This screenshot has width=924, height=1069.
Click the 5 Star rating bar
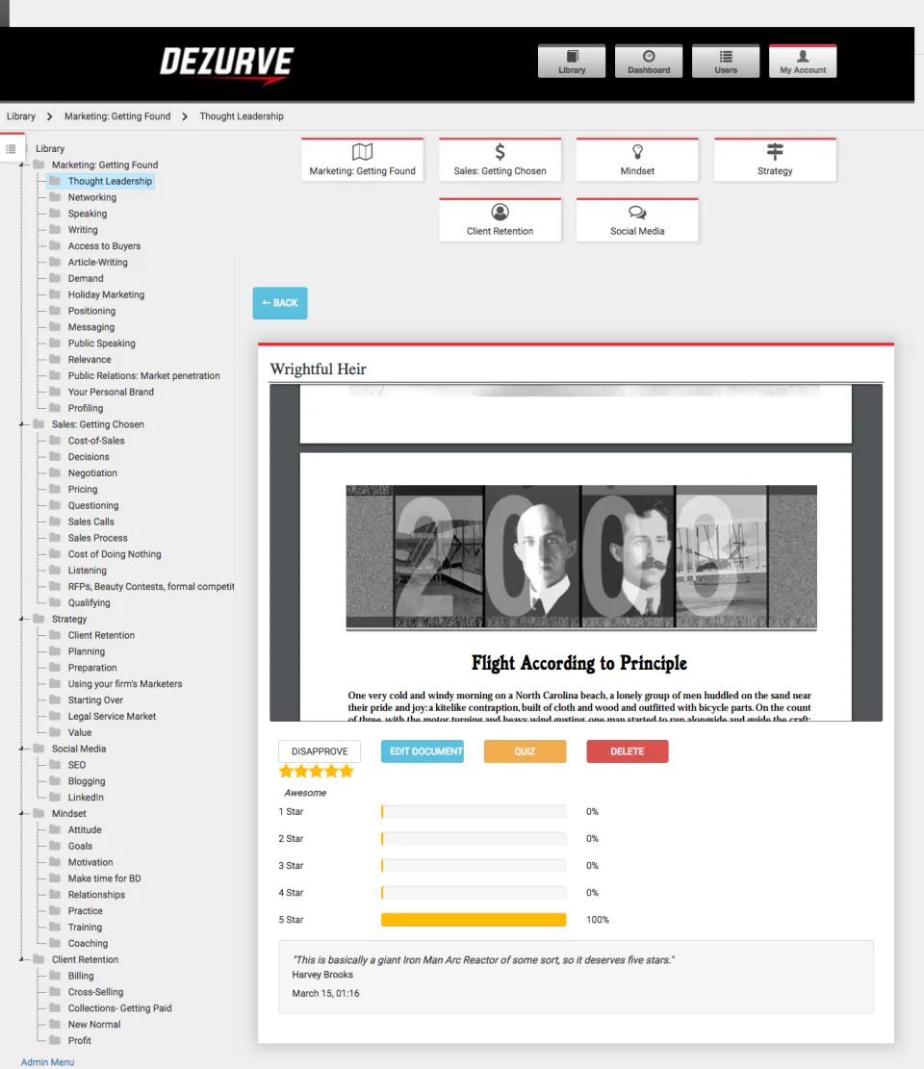tap(474, 920)
